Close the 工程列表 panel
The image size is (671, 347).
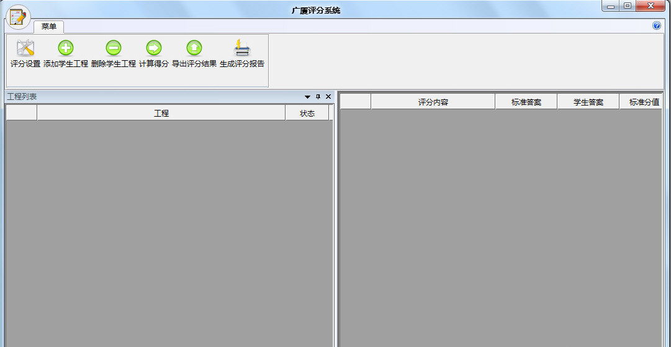(328, 97)
